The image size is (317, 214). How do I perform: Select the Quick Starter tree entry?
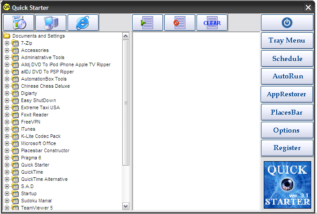[35, 165]
